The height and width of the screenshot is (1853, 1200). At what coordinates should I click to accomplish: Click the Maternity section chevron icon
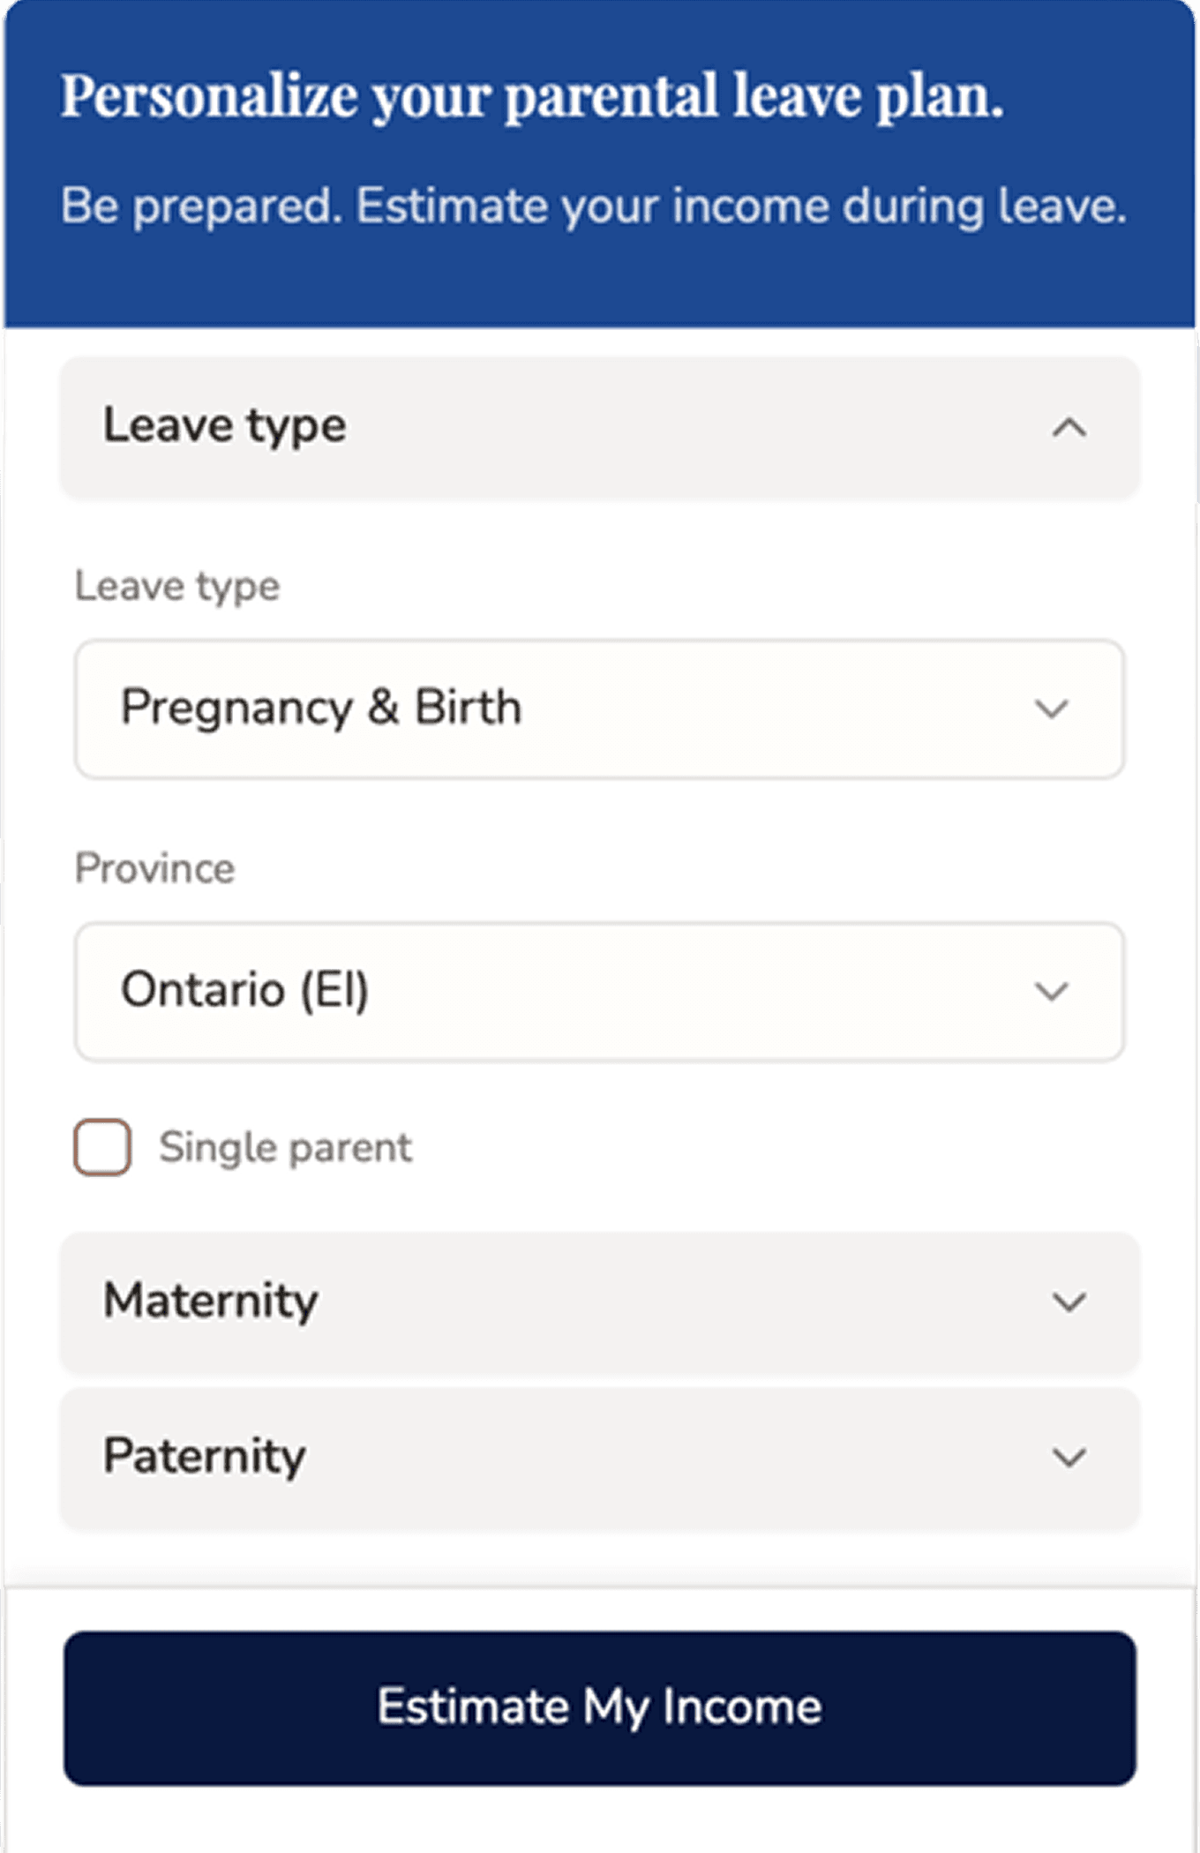point(1069,1302)
